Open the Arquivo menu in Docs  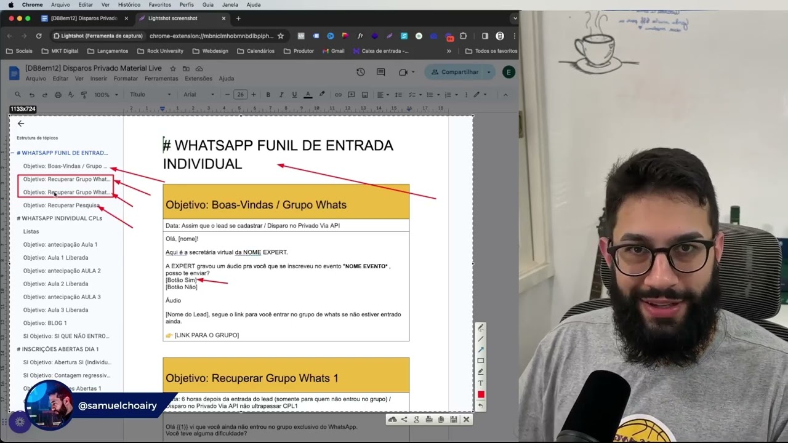click(x=36, y=79)
